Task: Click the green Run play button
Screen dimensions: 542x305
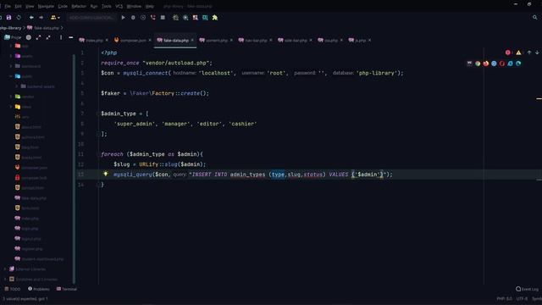Action: (123, 18)
